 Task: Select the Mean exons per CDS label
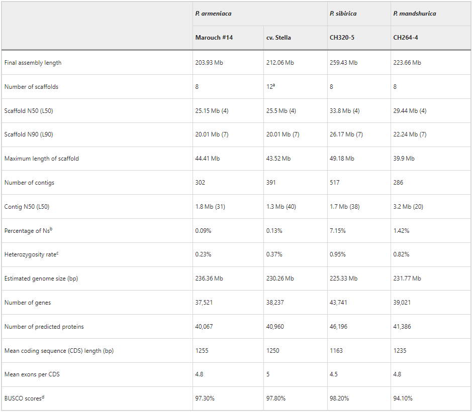click(x=32, y=374)
